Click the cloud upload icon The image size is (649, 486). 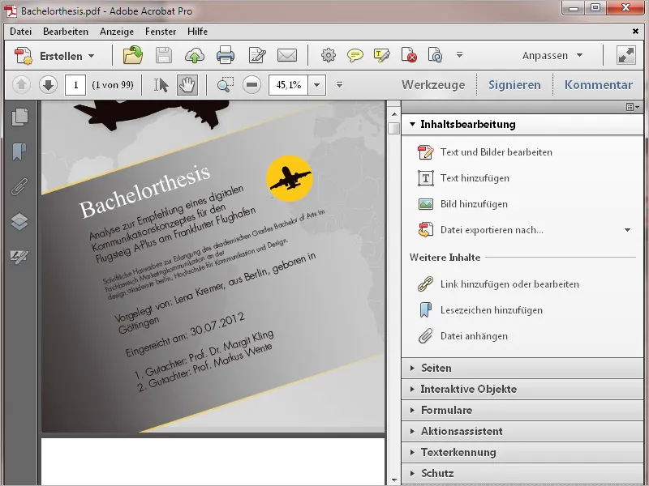tap(194, 55)
